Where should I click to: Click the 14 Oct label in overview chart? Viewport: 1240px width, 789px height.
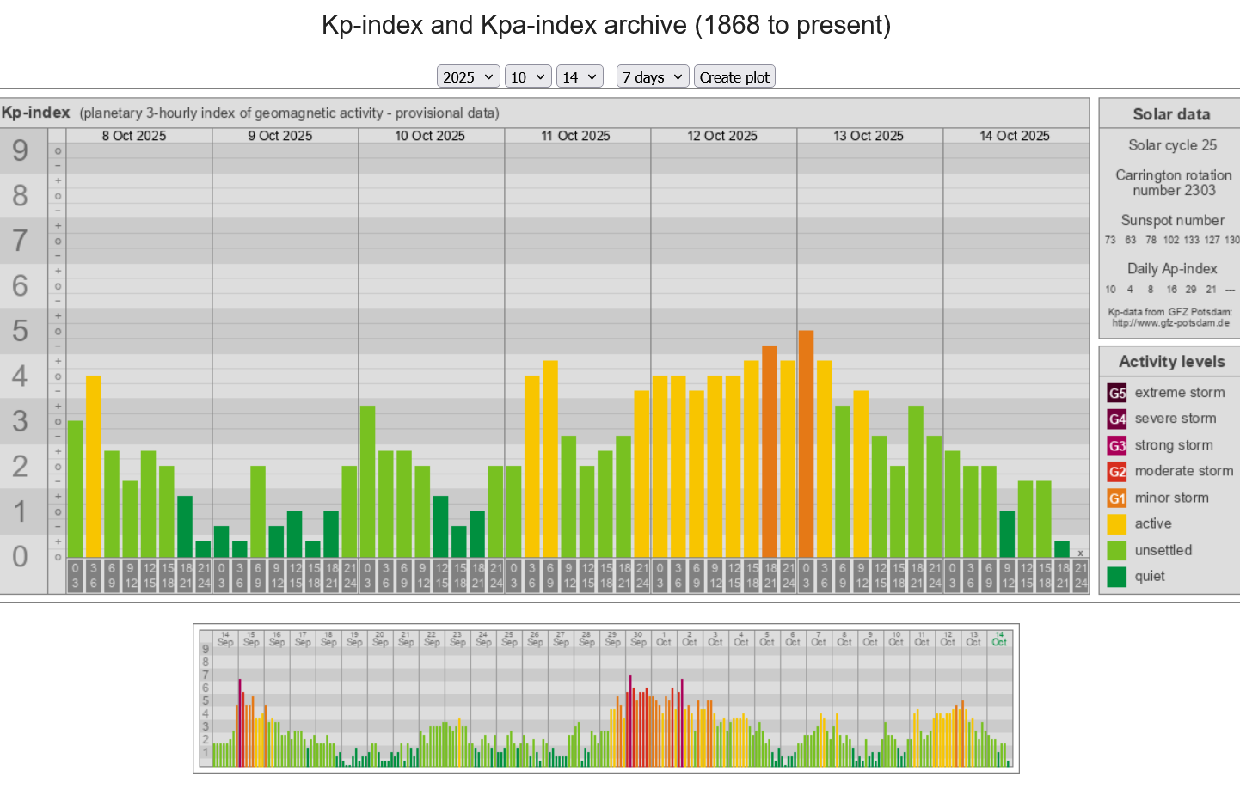[x=999, y=639]
